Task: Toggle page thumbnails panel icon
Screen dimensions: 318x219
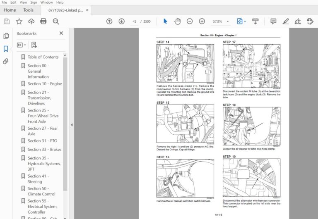Action: click(x=6, y=36)
